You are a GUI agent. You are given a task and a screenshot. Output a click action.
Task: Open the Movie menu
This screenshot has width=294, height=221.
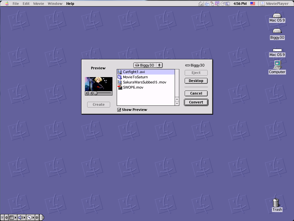coord(38,3)
